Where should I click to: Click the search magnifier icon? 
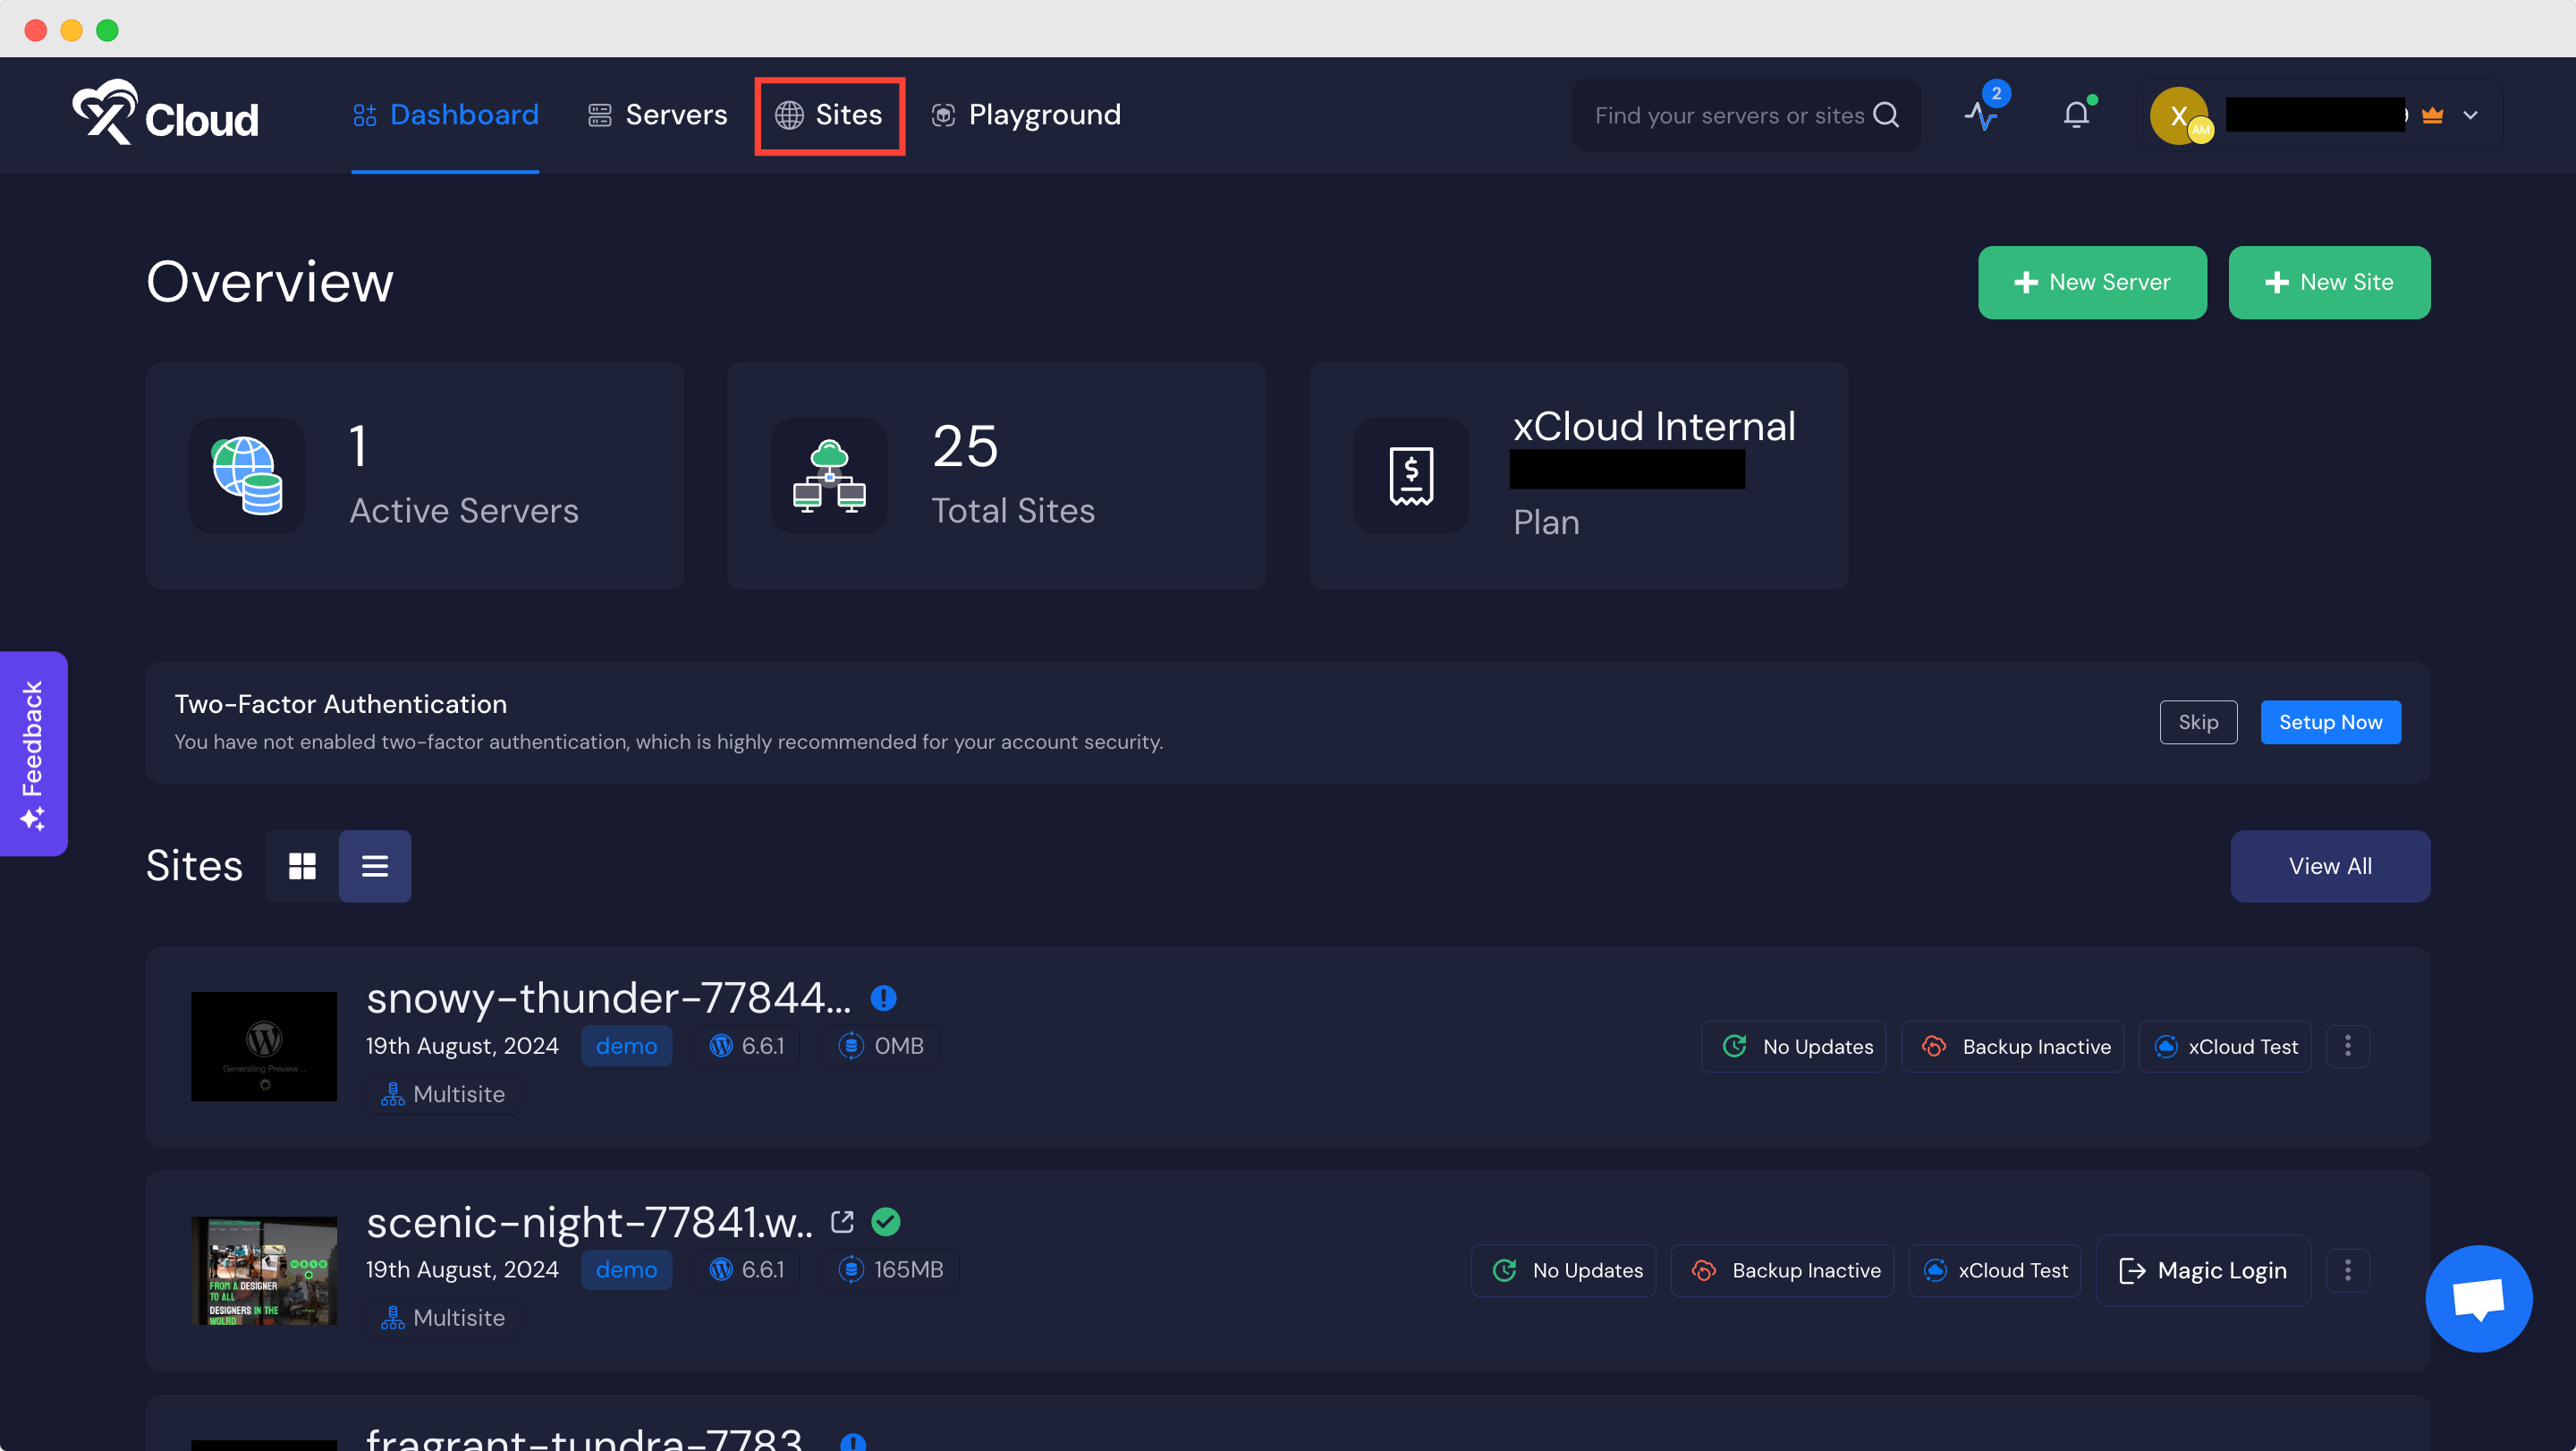click(1886, 115)
